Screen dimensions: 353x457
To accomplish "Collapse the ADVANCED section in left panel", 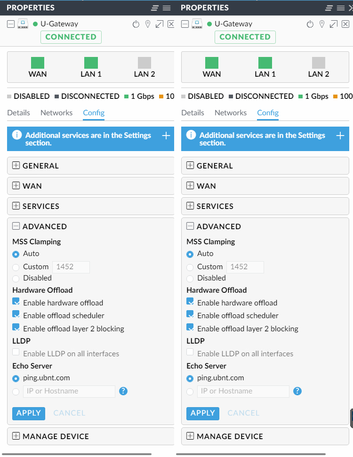I will (x=16, y=226).
